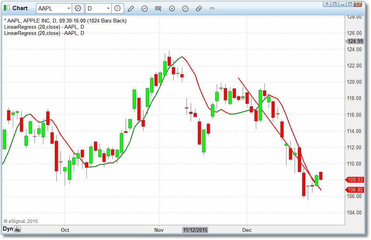The width and height of the screenshot is (371, 240).
Task: Open the time template clock icon
Action: pyautogui.click(x=117, y=9)
